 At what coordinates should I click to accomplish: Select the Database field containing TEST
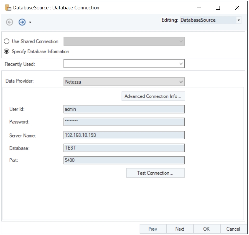[124, 148]
